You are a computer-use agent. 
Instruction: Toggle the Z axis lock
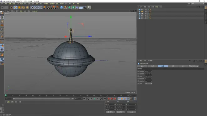(x=40, y=8)
